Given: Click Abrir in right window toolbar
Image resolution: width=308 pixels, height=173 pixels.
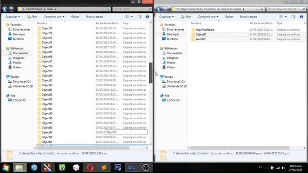Looking at the screenshot, I should (x=186, y=17).
